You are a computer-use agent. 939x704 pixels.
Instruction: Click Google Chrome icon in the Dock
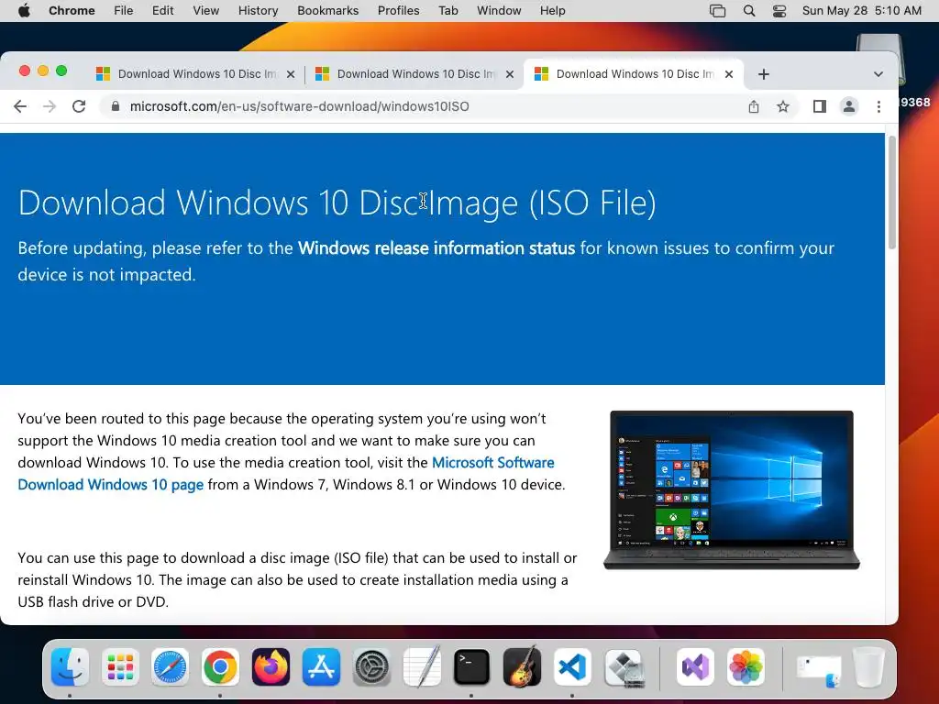pos(220,667)
